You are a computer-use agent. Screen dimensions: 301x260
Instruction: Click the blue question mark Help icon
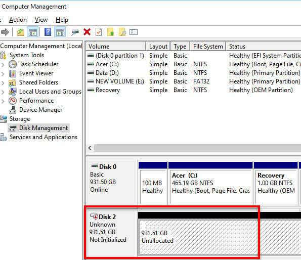tap(48, 32)
